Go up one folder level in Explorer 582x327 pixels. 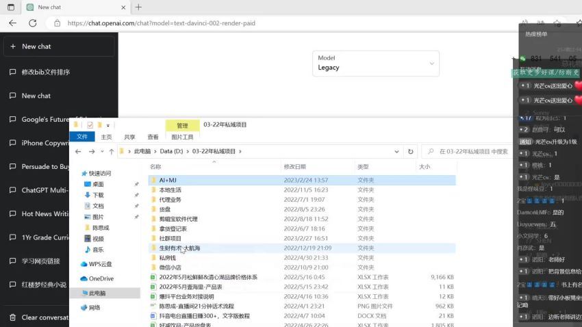(112, 151)
